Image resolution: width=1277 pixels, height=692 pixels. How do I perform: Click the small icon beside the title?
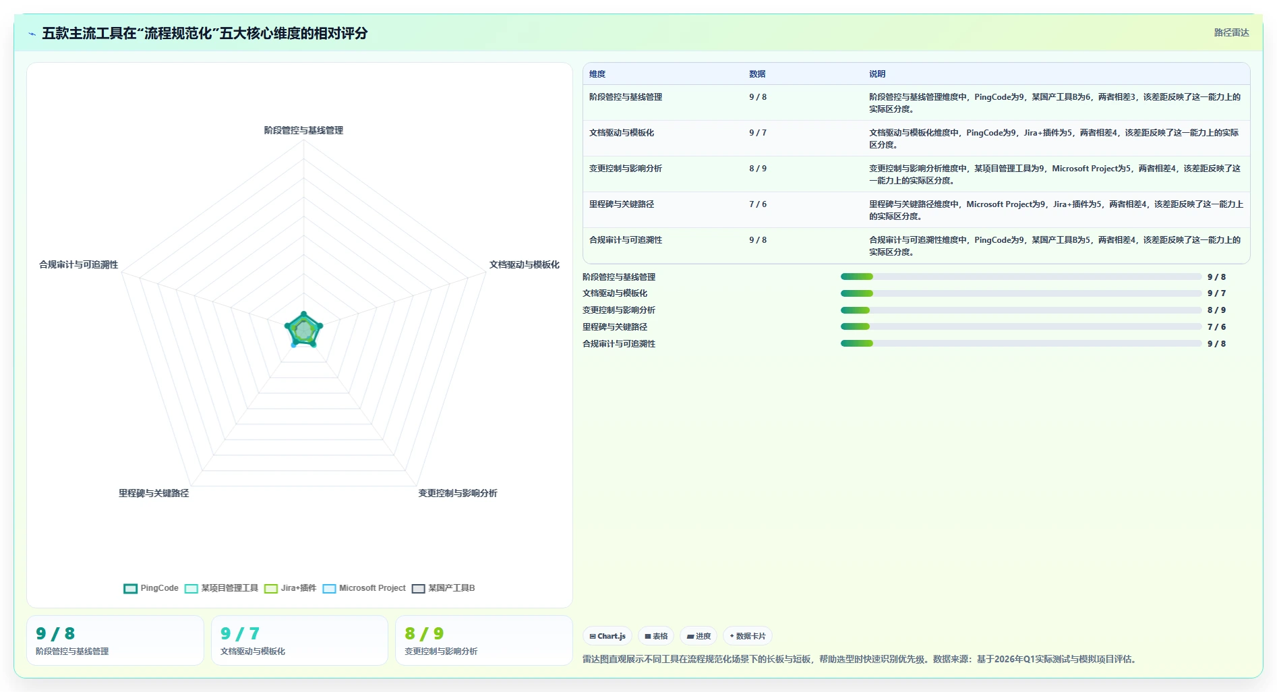click(x=32, y=34)
